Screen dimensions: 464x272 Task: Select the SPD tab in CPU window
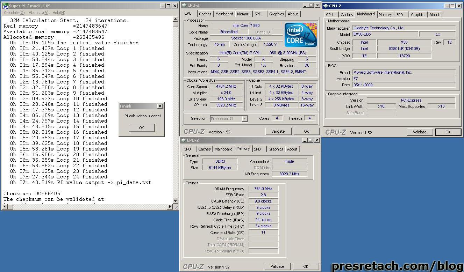point(258,14)
